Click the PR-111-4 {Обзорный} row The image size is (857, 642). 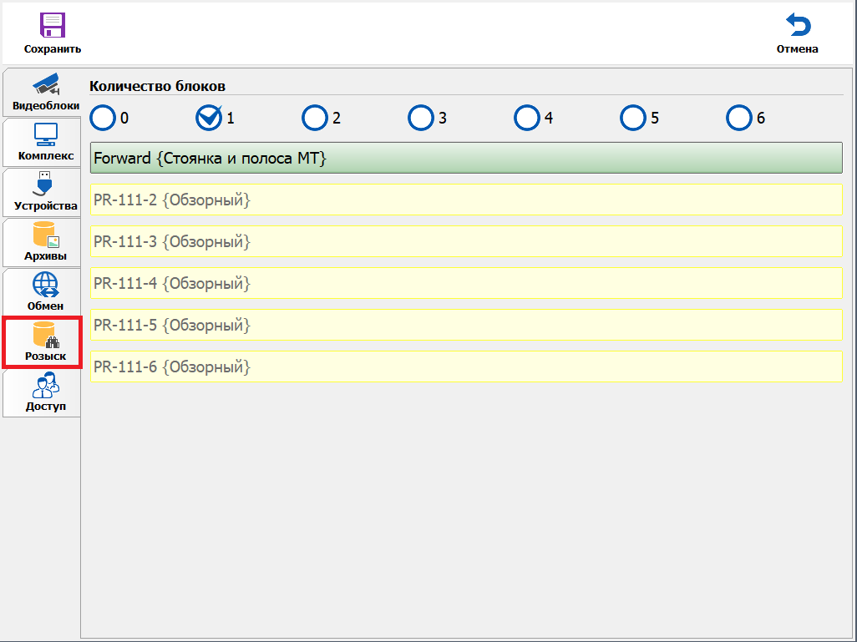466,283
